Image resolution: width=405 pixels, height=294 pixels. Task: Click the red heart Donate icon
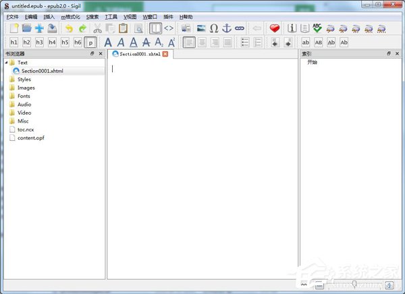click(274, 28)
